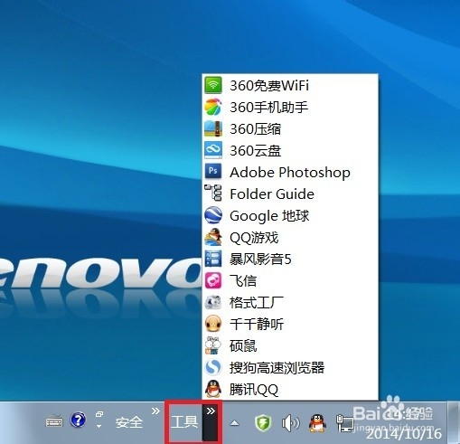Launch 格式工厂 from the popup list
Viewport: 460px width, 444px height.
290,302
